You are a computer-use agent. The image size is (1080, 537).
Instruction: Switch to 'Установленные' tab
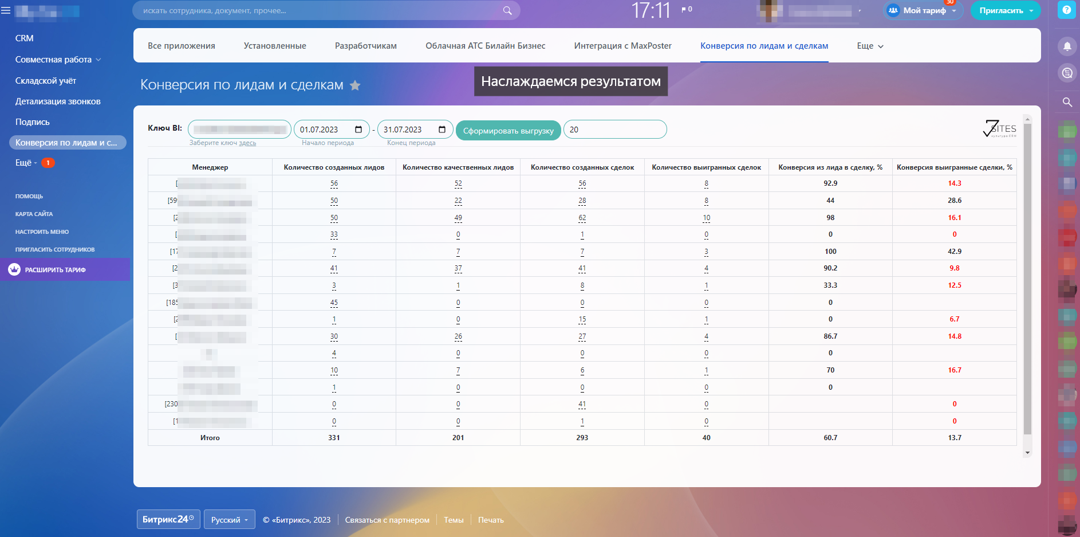tap(275, 46)
